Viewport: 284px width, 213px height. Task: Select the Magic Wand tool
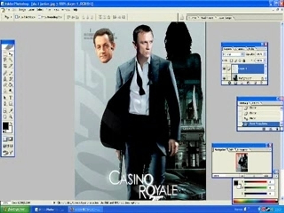pyautogui.click(x=11, y=59)
